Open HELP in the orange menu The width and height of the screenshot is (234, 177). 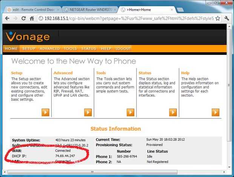[106, 48]
